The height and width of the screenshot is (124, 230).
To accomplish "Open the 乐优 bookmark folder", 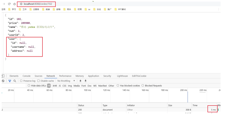I will point(97,9).
